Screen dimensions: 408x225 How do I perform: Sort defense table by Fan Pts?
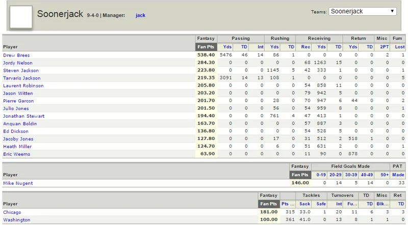tap(269, 204)
